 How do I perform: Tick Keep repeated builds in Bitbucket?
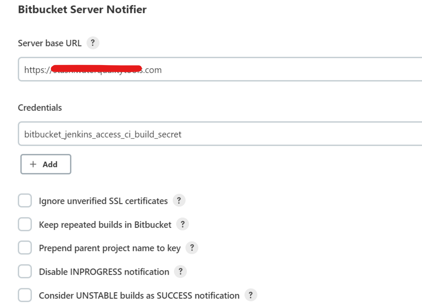point(25,224)
